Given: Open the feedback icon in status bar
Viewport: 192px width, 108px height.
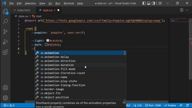Looking at the screenshot, I should (x=181, y=105).
